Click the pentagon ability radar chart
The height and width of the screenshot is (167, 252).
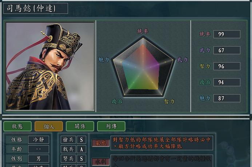click(x=143, y=66)
